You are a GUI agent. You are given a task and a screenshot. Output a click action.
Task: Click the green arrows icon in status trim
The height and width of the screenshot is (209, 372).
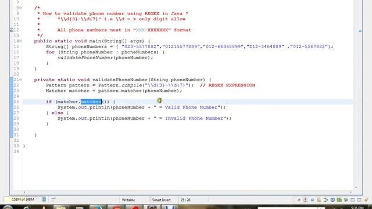click(325, 200)
